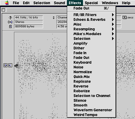Open the Sound menu

coord(59,3)
